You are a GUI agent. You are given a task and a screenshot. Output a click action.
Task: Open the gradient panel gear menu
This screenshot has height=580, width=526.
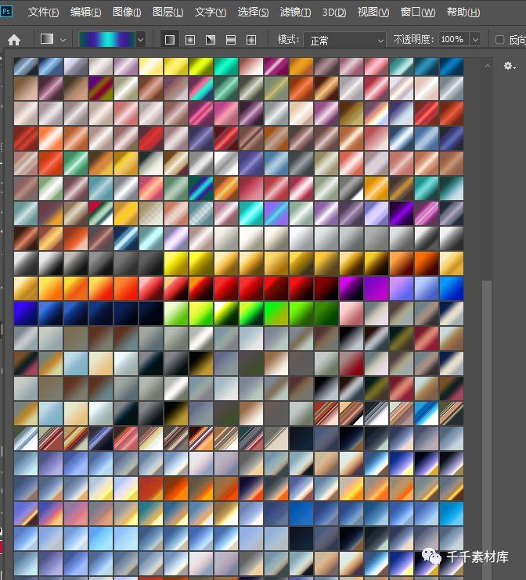pos(510,66)
